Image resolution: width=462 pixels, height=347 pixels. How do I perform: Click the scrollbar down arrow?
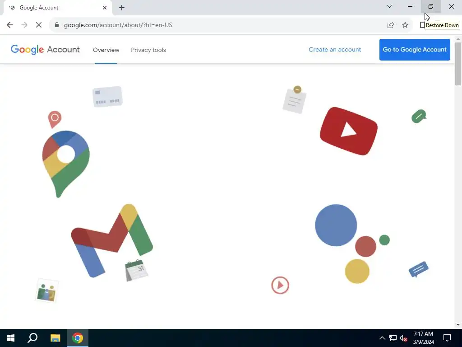(x=458, y=325)
